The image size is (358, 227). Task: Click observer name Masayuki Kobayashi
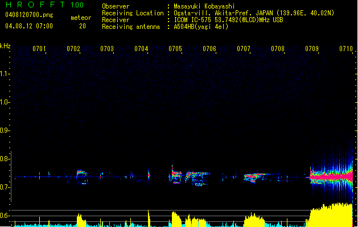click(204, 6)
